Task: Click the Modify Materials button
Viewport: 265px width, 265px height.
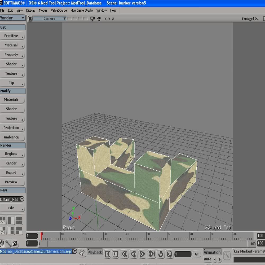Action: point(12,100)
